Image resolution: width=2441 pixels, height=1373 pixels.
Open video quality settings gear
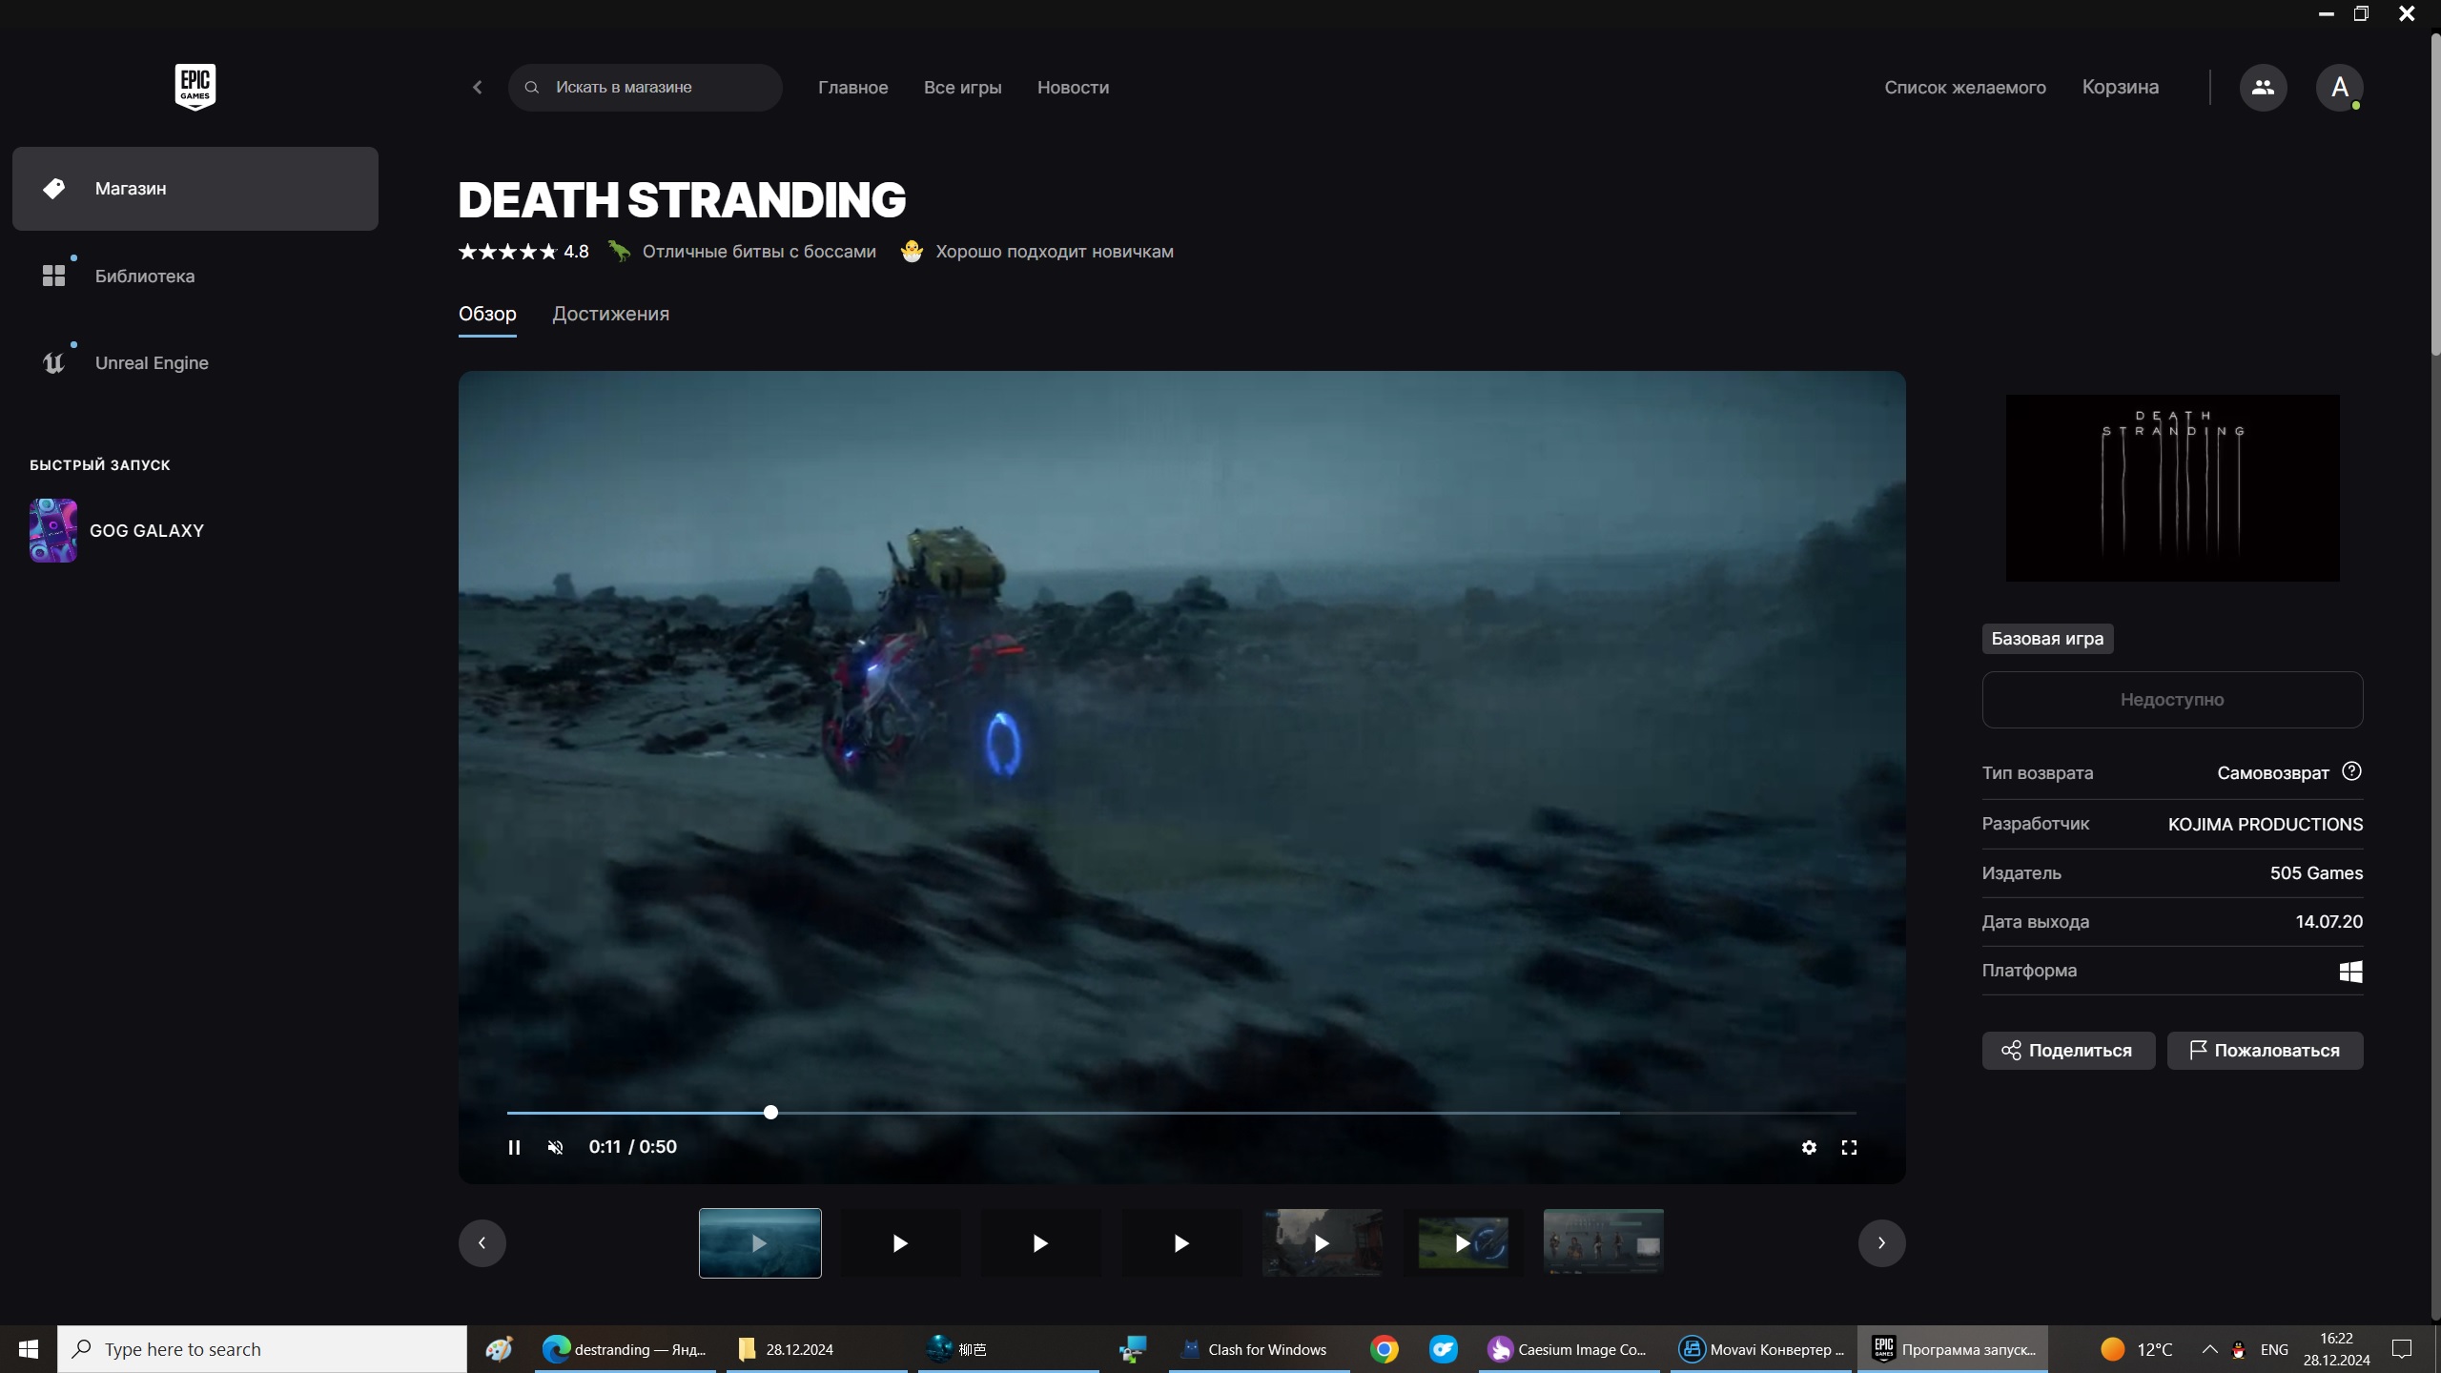[1809, 1147]
